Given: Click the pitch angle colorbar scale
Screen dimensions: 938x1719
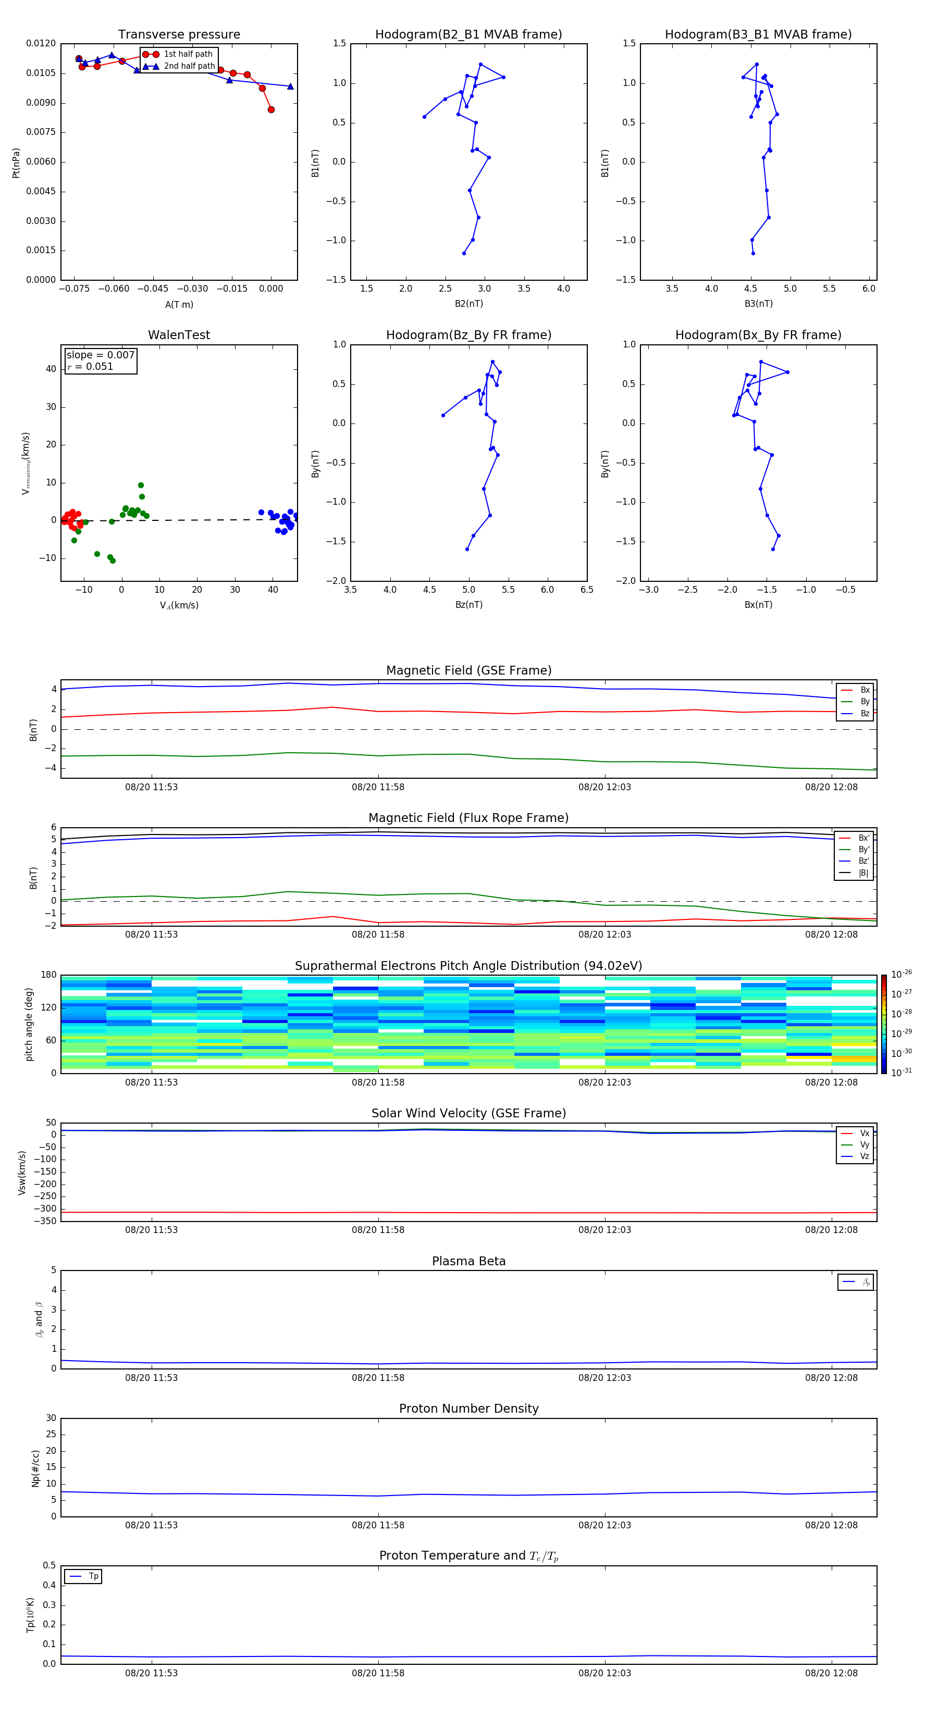Looking at the screenshot, I should click(883, 1023).
